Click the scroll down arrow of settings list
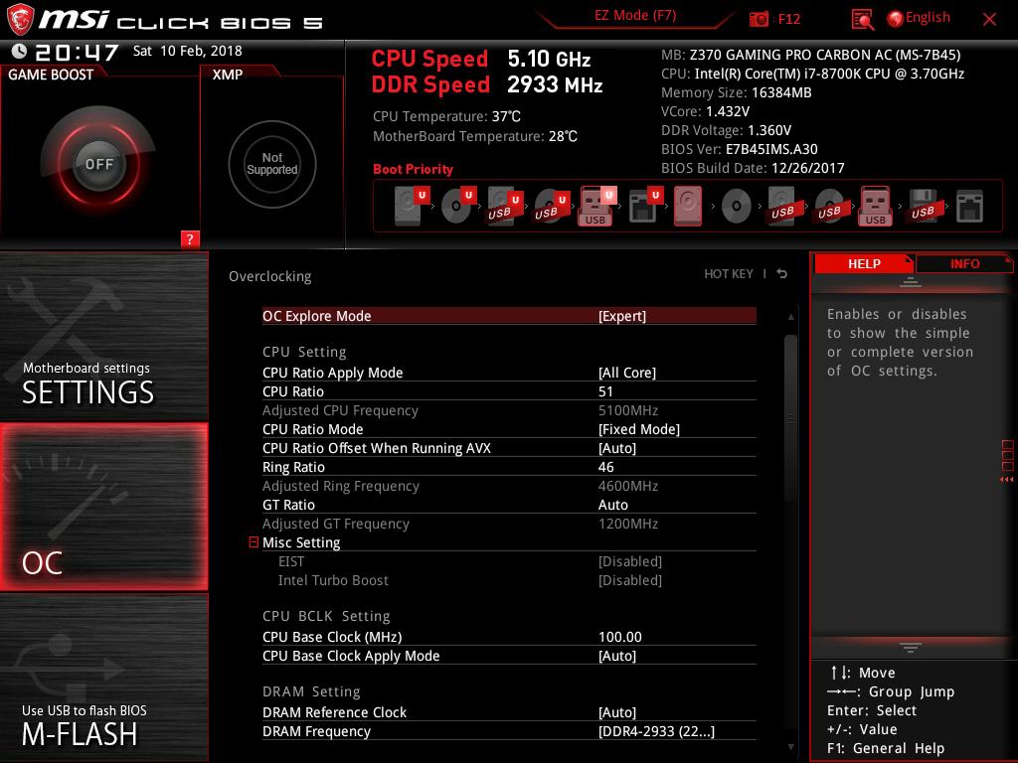1018x763 pixels. pos(790,747)
